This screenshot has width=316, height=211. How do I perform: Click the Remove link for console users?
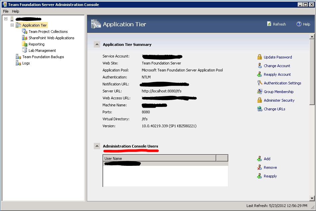pyautogui.click(x=270, y=167)
